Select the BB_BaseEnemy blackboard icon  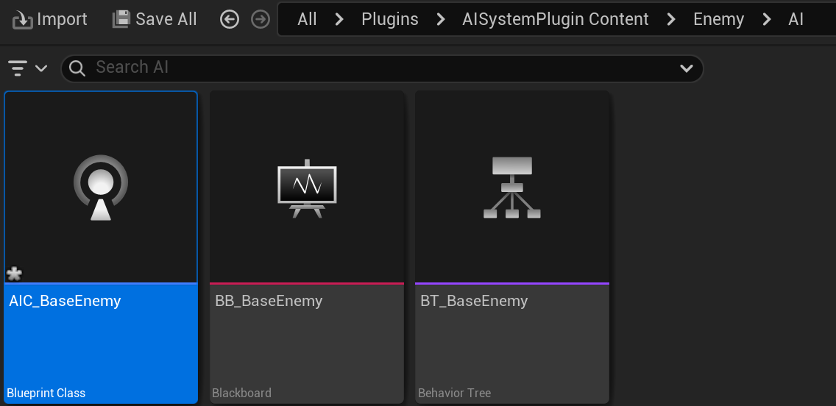point(307,188)
